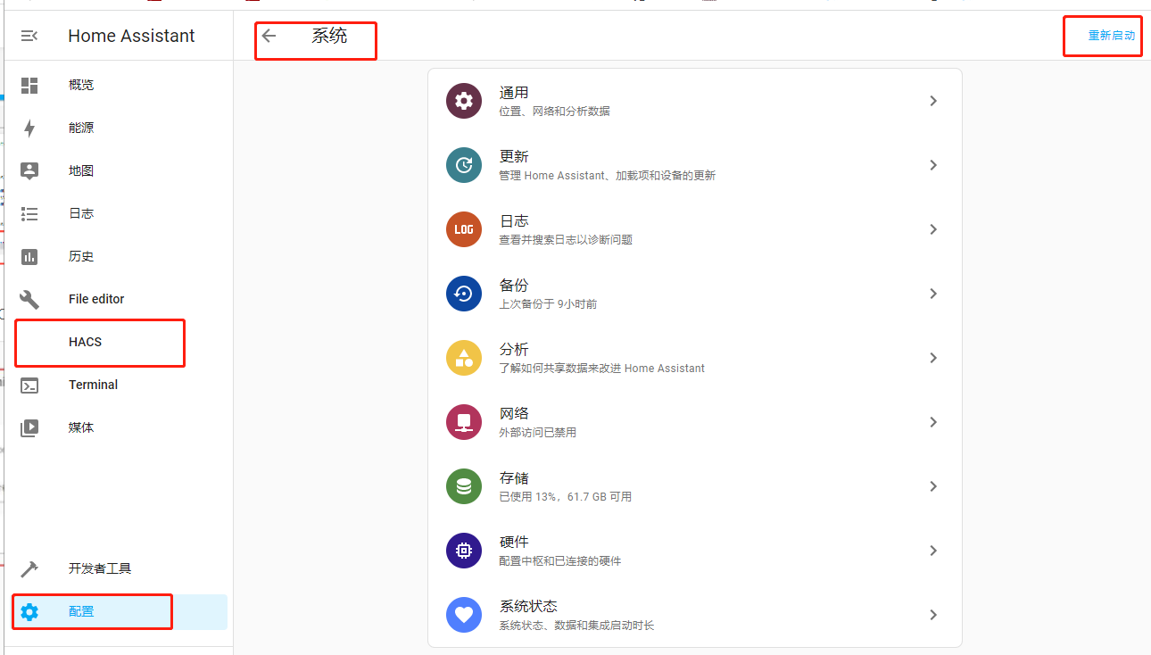1151x655 pixels.
Task: Expand 存储 row chevron
Action: 933,486
